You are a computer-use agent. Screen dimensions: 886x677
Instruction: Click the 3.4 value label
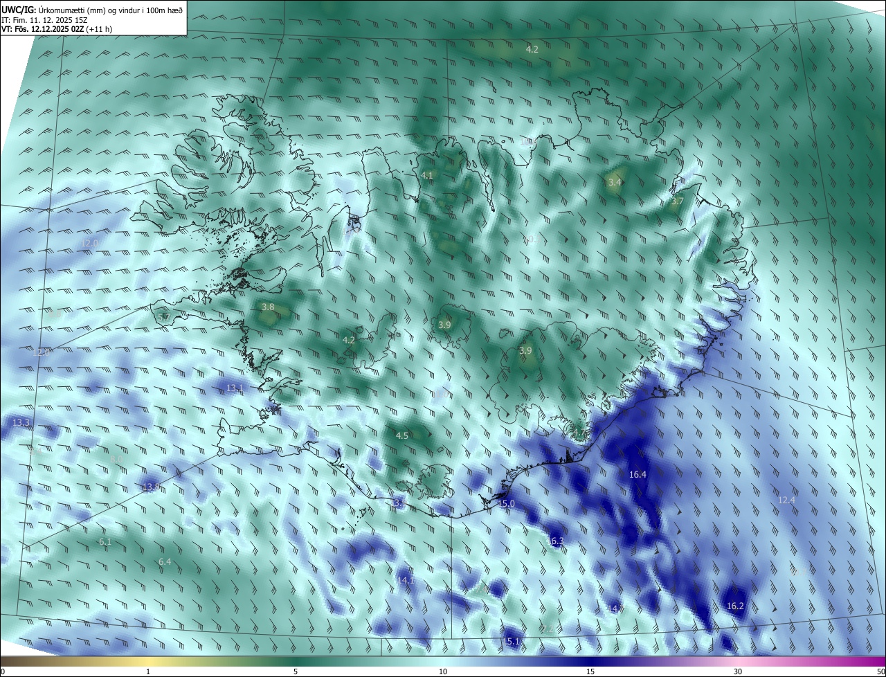pyautogui.click(x=615, y=182)
